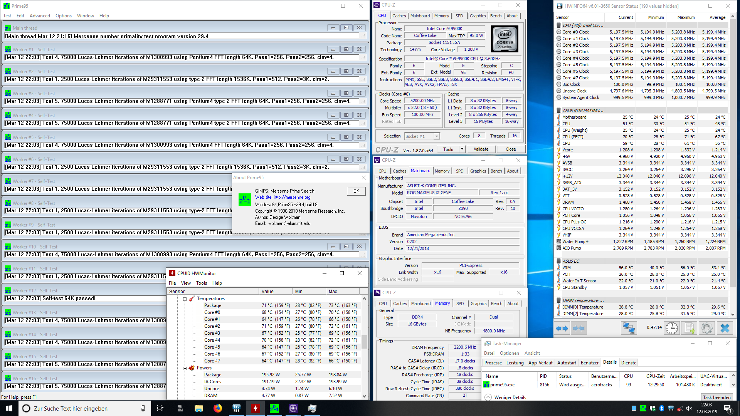This screenshot has height=416, width=740.
Task: Click the microphone icon in search box
Action: coord(143,408)
